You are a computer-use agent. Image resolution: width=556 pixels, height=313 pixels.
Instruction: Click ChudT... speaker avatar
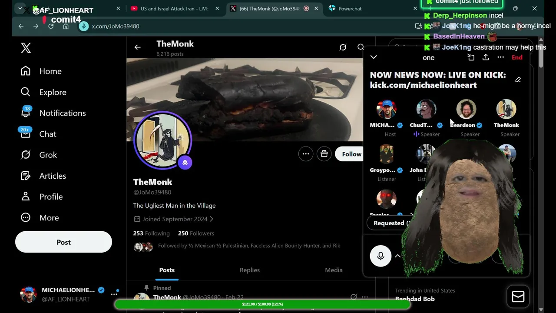[426, 109]
